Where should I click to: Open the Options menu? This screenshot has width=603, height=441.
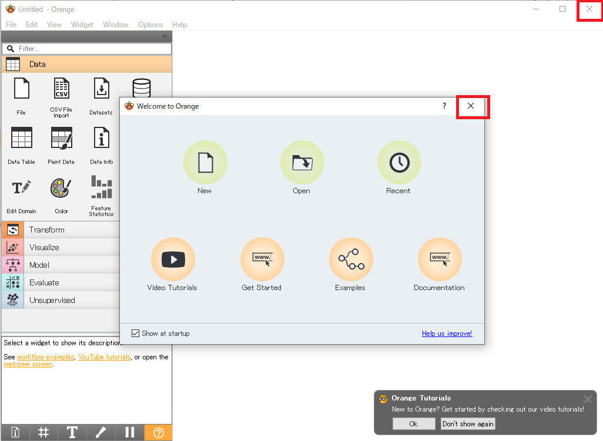pyautogui.click(x=150, y=25)
